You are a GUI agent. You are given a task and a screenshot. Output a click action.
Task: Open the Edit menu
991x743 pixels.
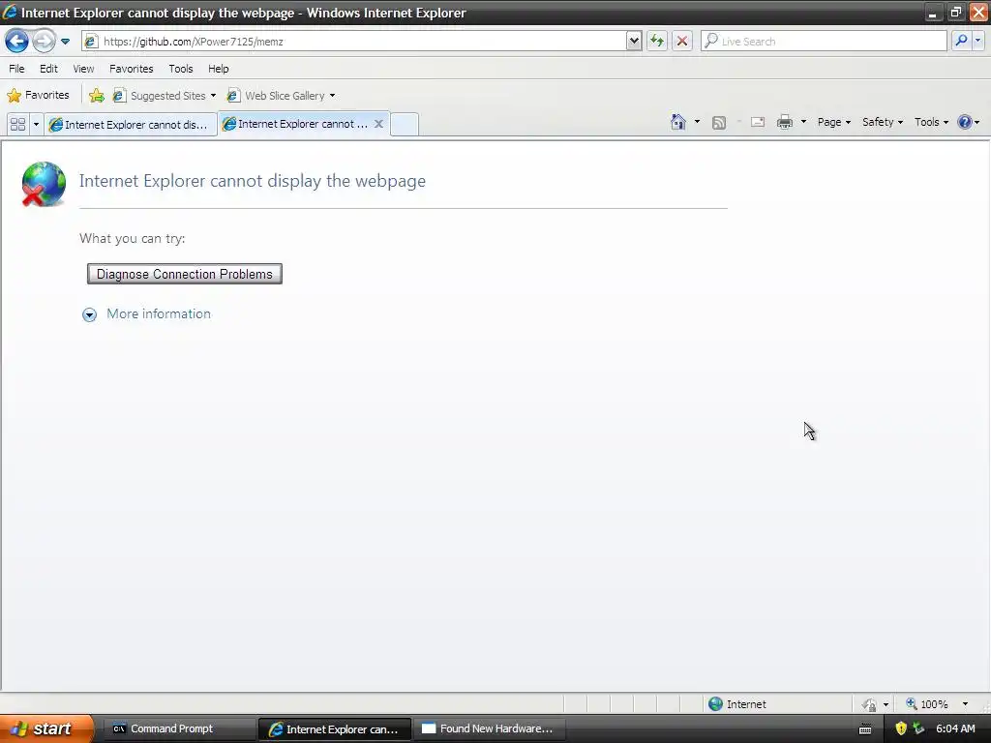tap(48, 69)
